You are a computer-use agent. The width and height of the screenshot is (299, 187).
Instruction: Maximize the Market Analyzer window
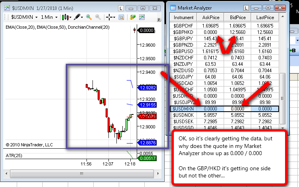click(x=268, y=8)
